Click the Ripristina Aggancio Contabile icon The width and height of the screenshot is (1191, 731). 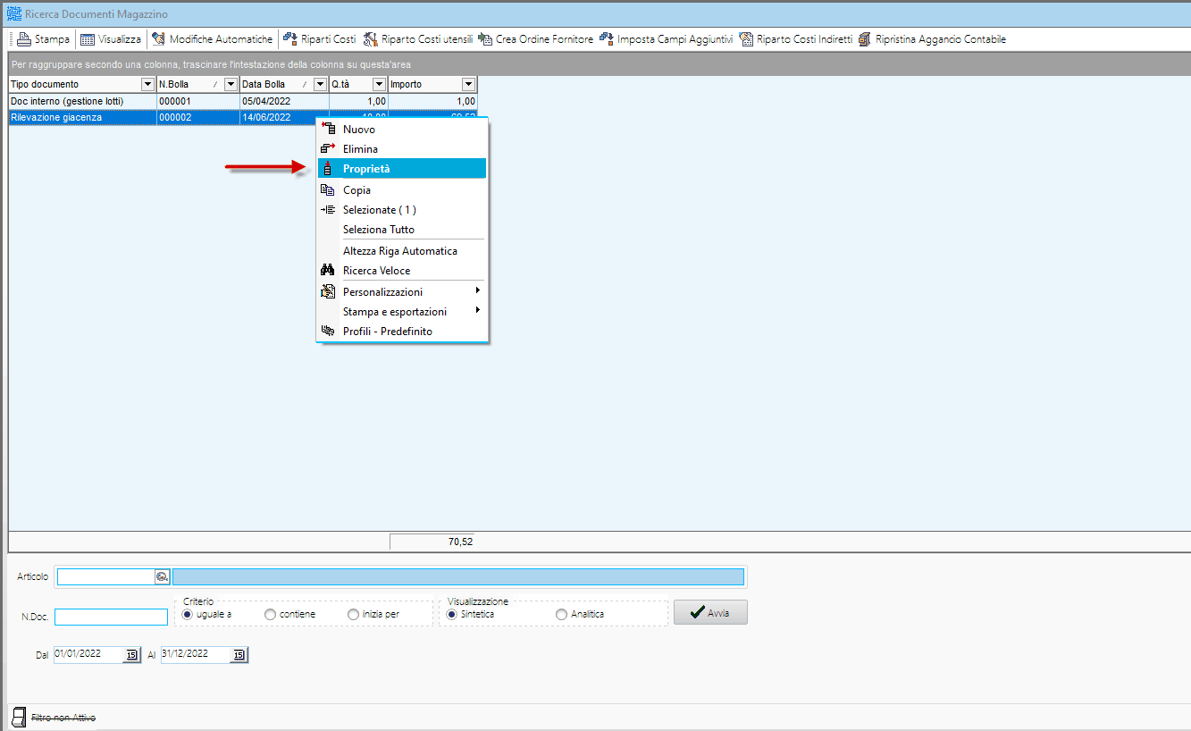pyautogui.click(x=864, y=39)
